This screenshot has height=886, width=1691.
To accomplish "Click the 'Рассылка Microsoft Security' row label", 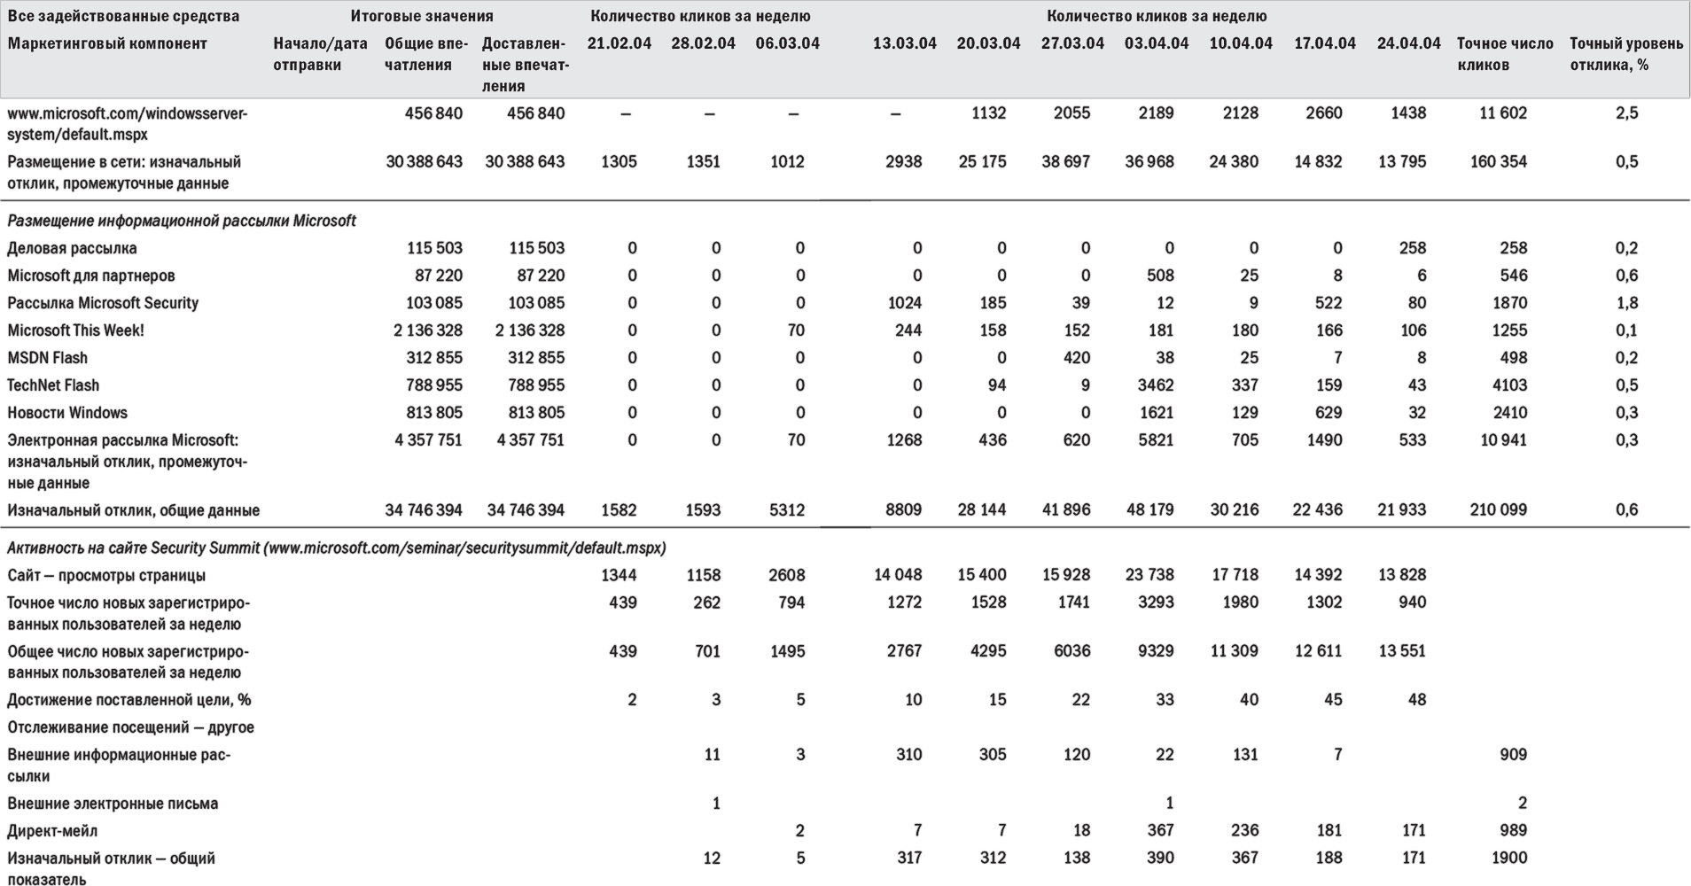I will click(103, 303).
